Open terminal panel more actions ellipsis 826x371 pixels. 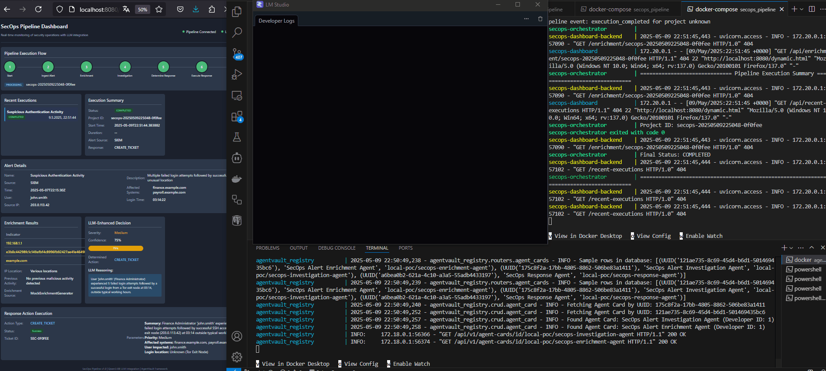click(x=801, y=247)
